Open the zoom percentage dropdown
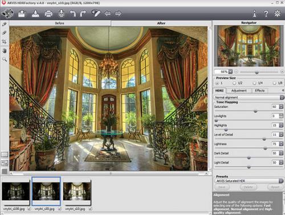This screenshot has height=215, width=285. (230, 72)
